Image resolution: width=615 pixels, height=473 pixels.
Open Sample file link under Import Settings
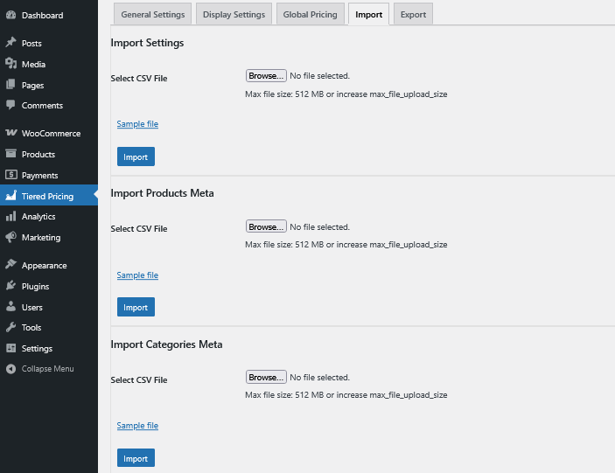(x=137, y=124)
